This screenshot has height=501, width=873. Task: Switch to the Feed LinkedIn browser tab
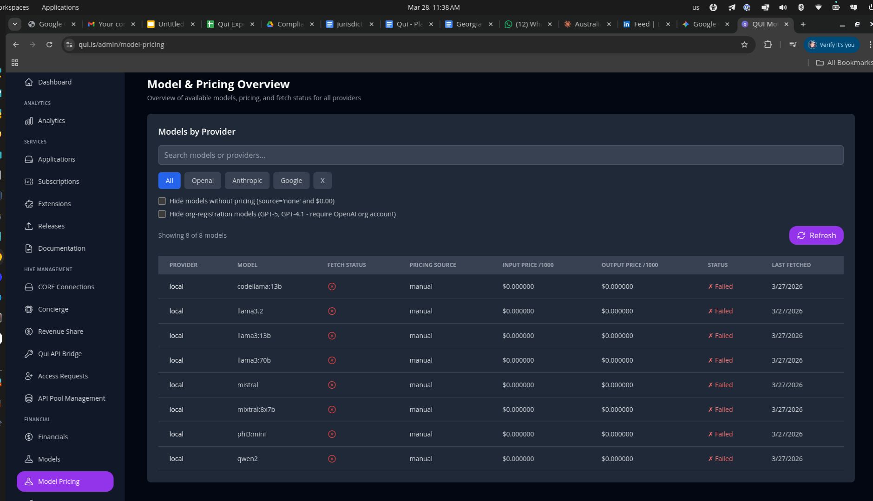tap(646, 24)
